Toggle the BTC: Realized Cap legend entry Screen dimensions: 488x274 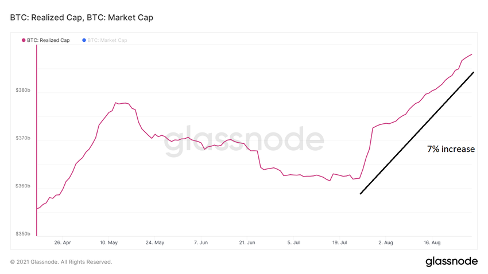[48, 41]
